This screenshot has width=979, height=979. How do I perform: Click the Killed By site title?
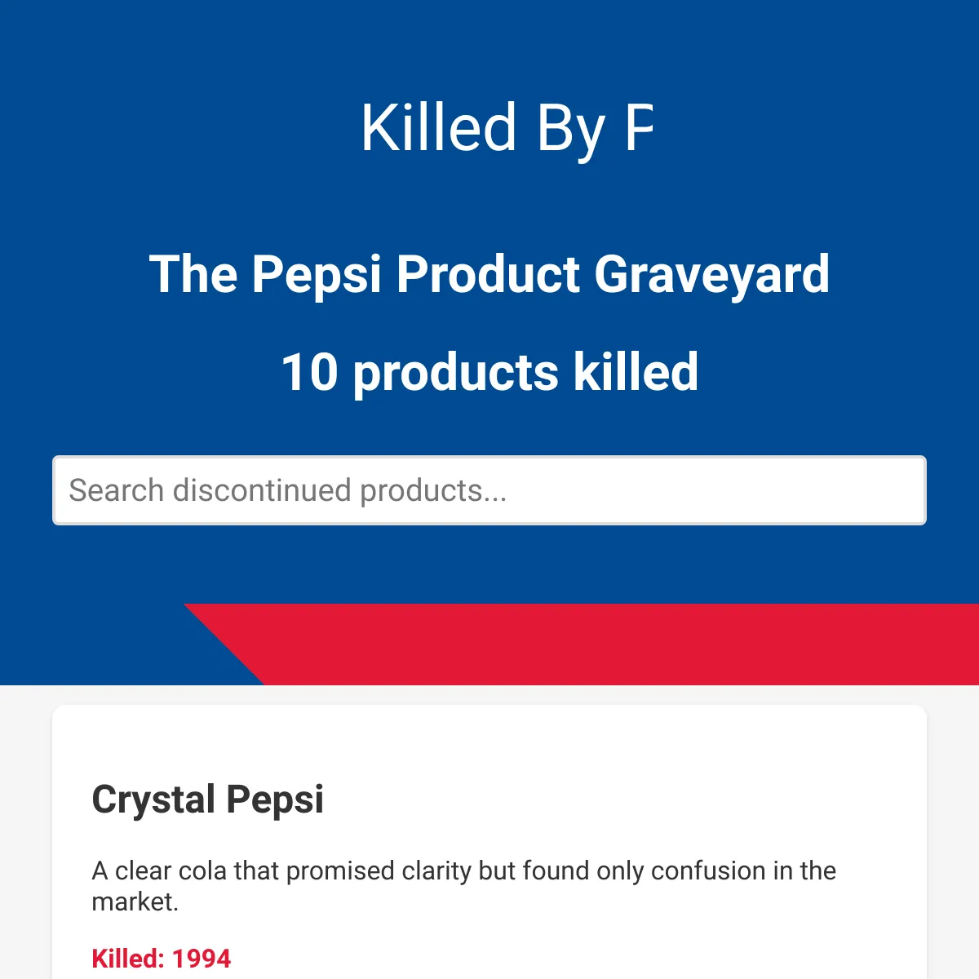click(507, 128)
